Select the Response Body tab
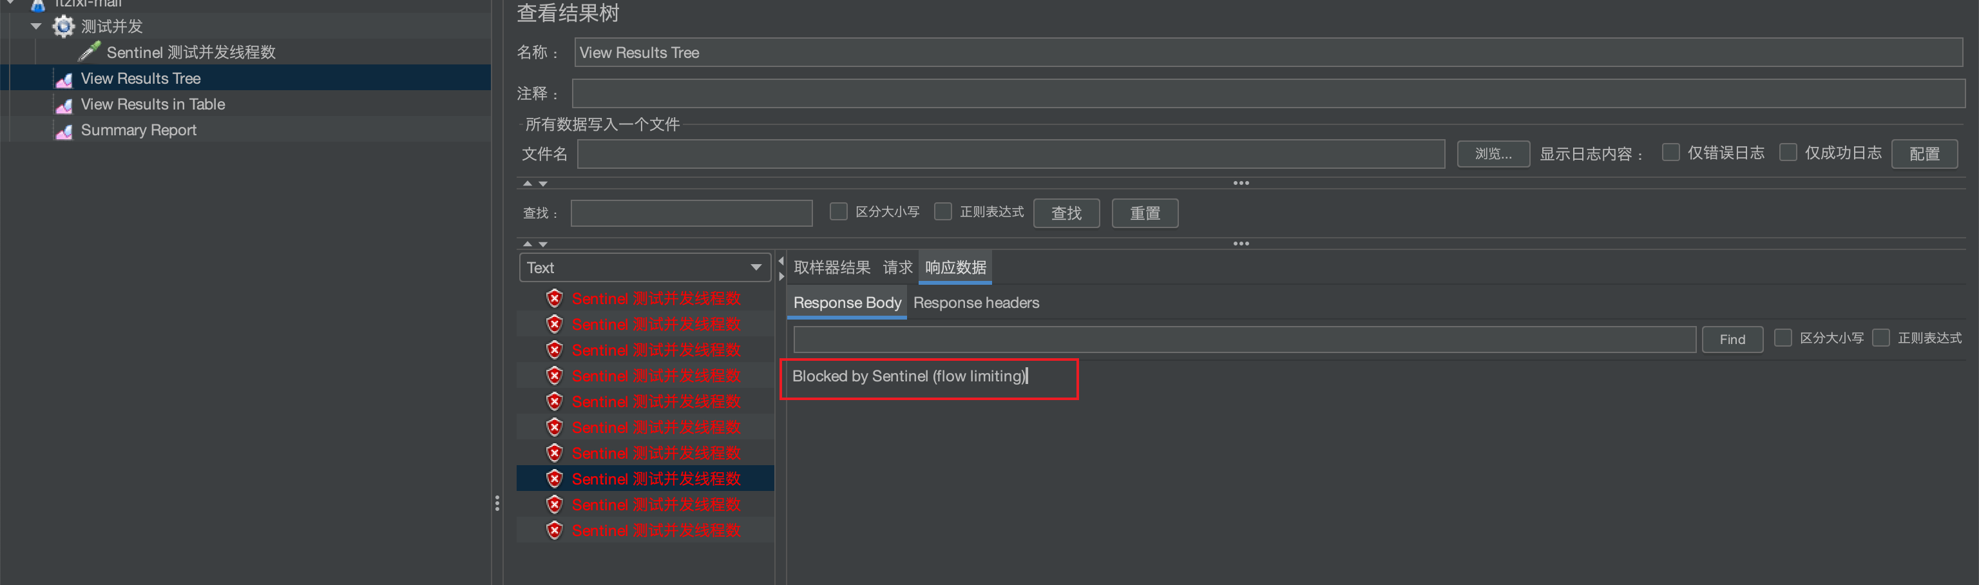 [846, 303]
